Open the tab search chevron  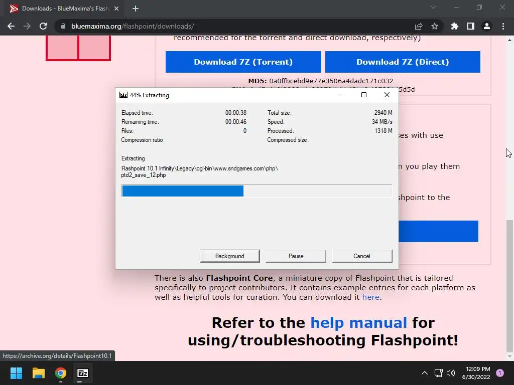pos(433,7)
